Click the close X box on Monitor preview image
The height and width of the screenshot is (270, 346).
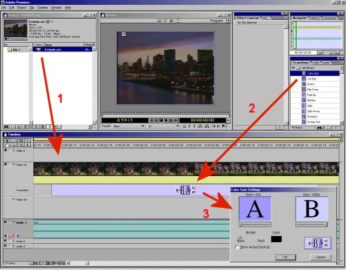(x=124, y=35)
